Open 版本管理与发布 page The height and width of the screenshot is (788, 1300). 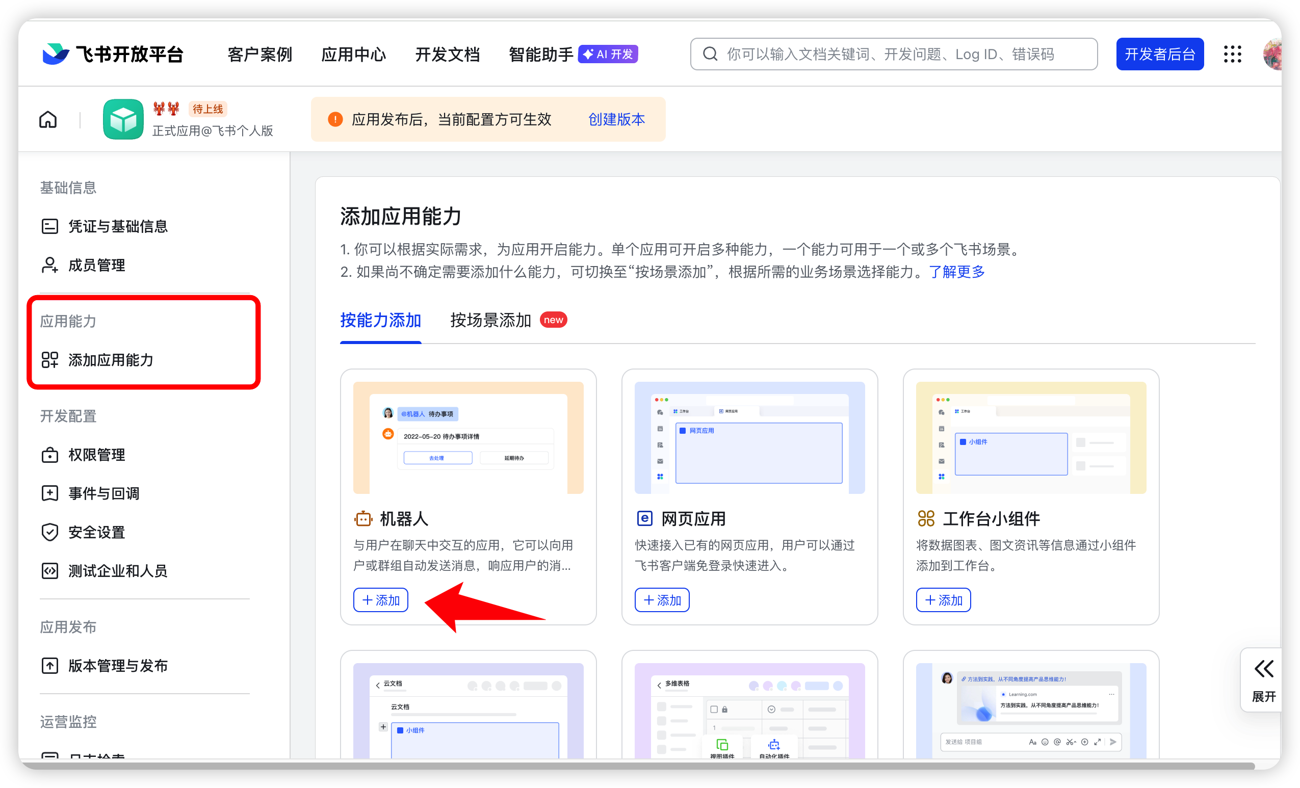click(118, 666)
